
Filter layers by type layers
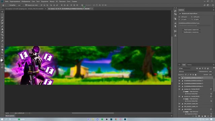click(203, 68)
